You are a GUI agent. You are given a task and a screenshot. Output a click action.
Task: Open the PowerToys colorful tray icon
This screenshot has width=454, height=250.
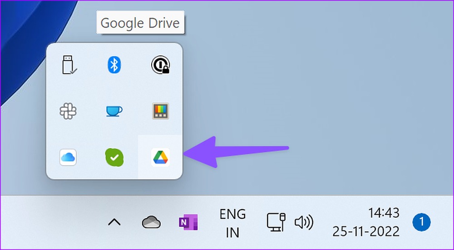pos(160,111)
